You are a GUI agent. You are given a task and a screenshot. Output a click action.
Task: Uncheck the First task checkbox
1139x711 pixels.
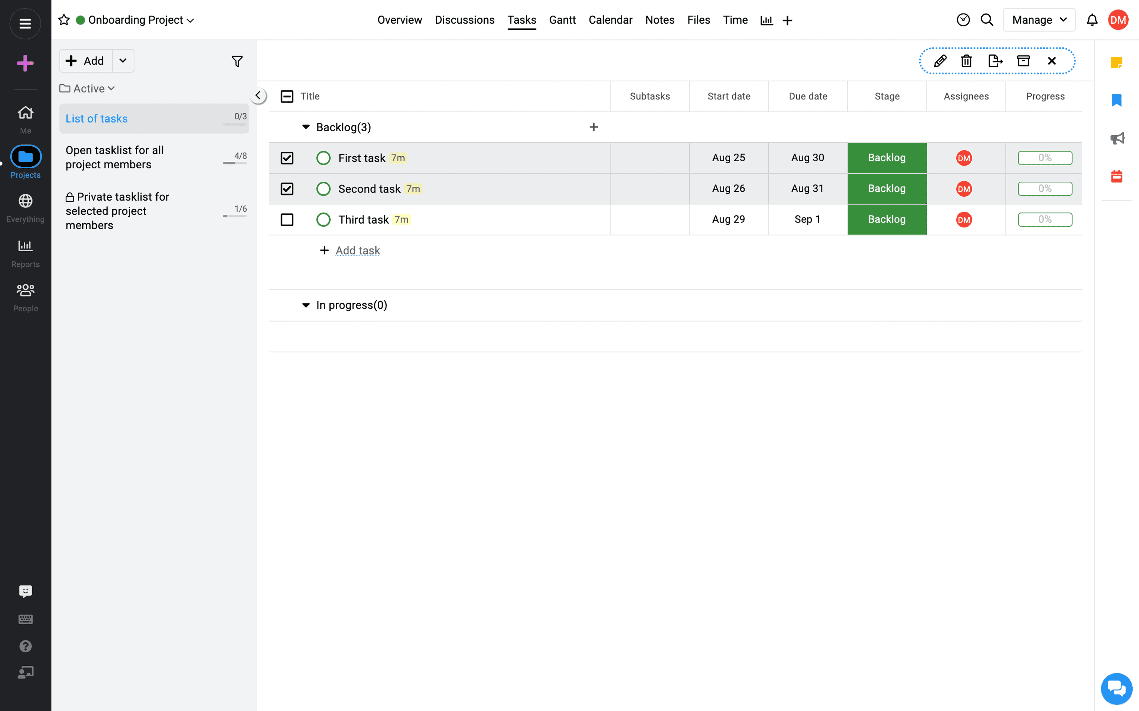coord(287,158)
